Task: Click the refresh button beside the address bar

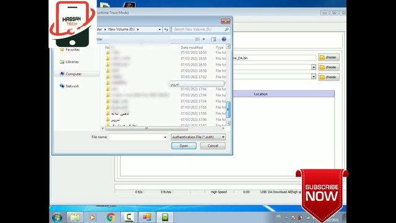Action: (166, 30)
